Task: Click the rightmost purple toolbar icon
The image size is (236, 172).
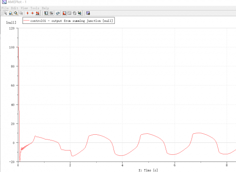Action: click(88, 13)
